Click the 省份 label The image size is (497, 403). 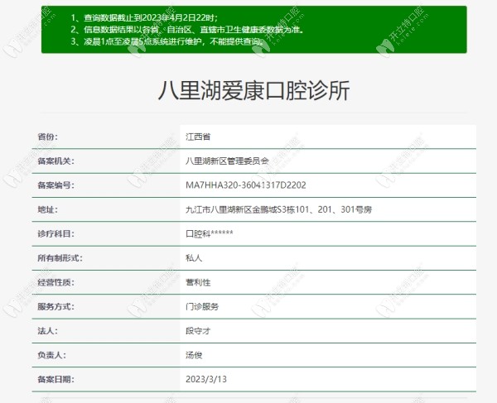47,137
